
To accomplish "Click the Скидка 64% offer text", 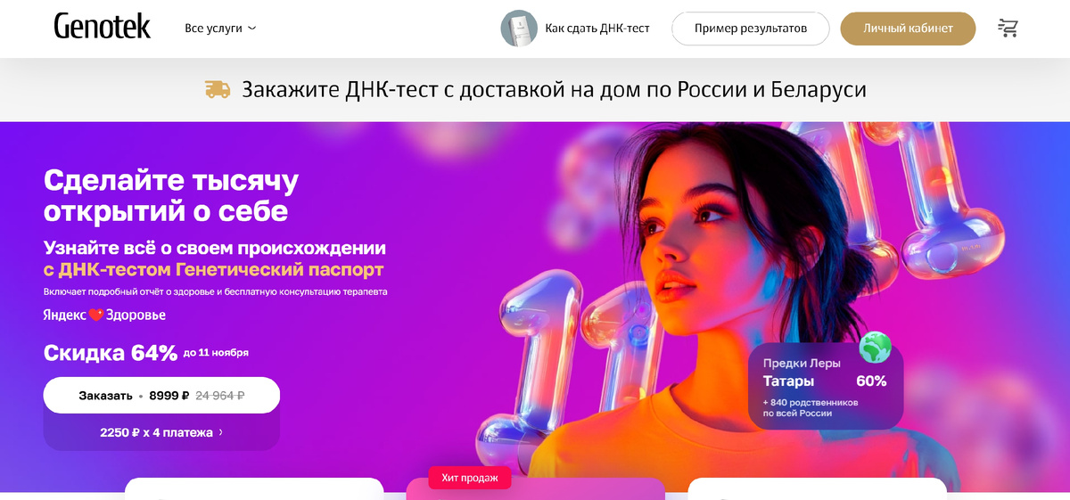I will [111, 353].
